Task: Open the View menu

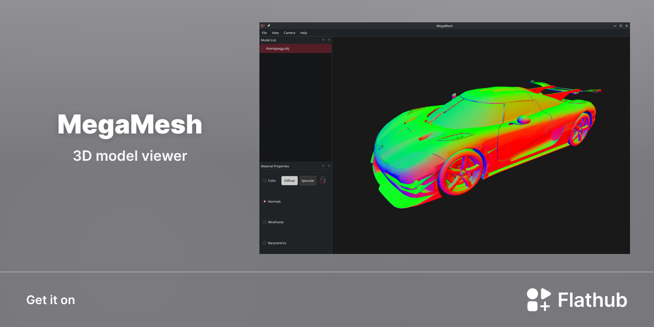Action: click(x=275, y=33)
